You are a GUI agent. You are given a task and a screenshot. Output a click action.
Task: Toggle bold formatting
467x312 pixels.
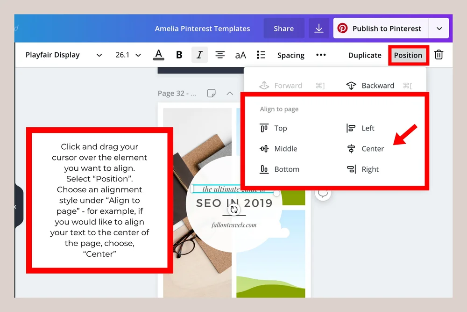(x=179, y=55)
